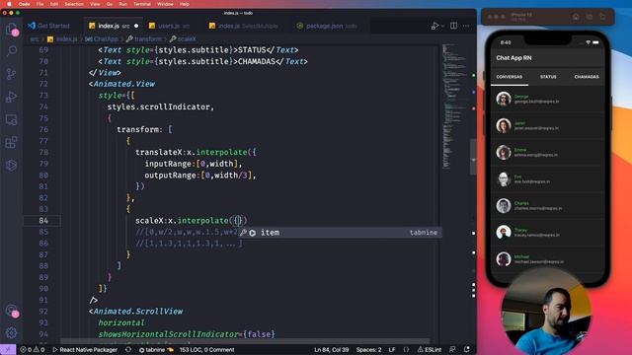The width and height of the screenshot is (632, 355).
Task: Select the CONVERSAS tab in Chat App
Action: [510, 77]
